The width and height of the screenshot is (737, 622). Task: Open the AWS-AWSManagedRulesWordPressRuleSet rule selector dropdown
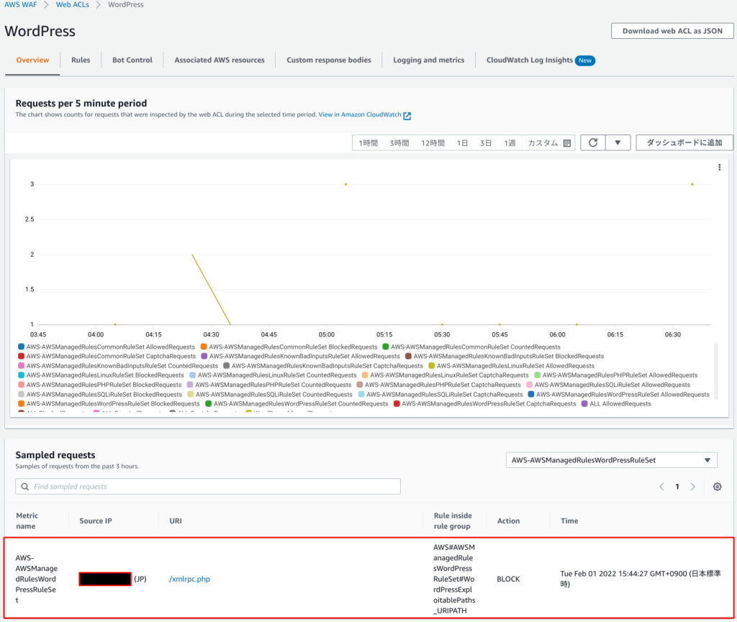pyautogui.click(x=612, y=460)
